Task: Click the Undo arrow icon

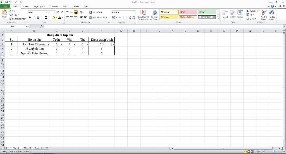Action: (x=10, y=2)
